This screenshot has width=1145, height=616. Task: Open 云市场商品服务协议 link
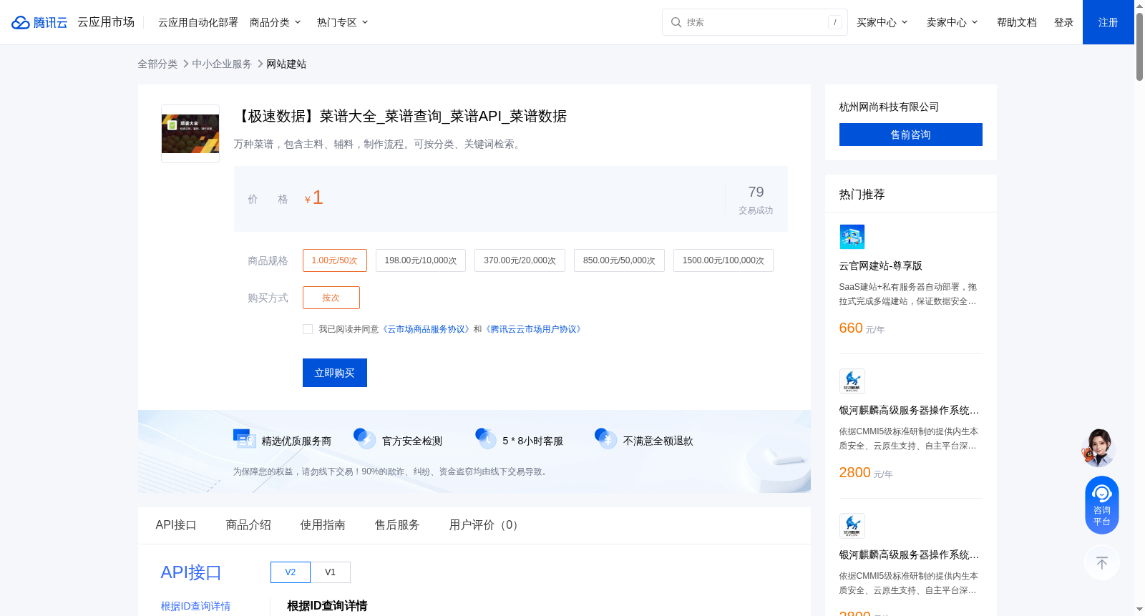[427, 329]
